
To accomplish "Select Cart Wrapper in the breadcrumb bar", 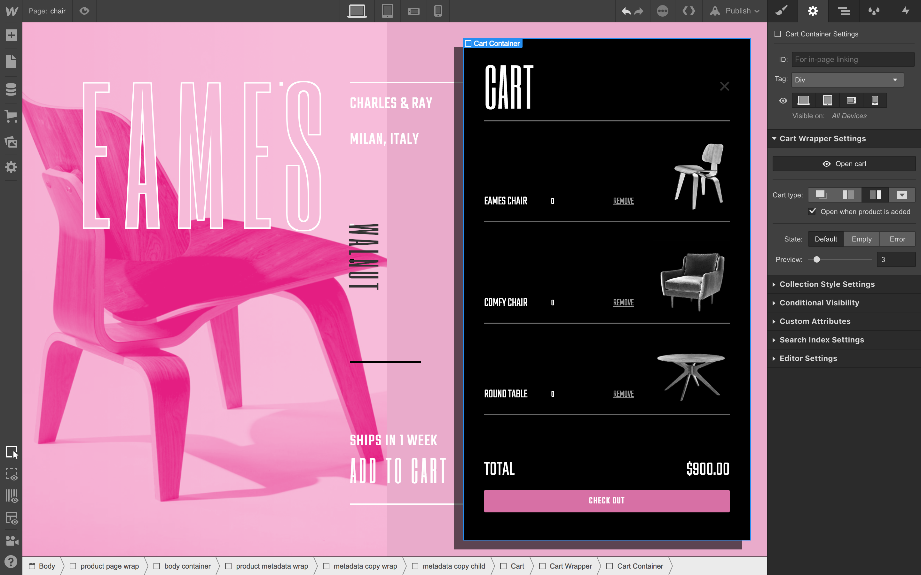I will point(565,566).
